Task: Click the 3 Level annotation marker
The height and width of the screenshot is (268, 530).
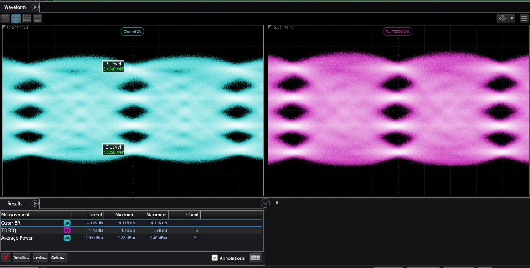Action: 113,66
